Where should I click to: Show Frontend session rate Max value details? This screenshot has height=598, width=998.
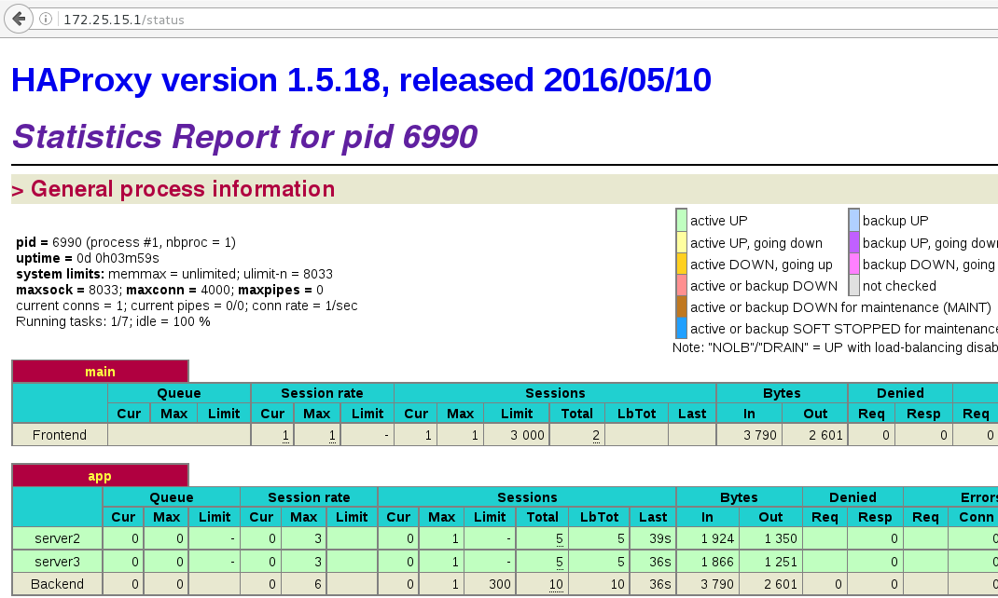pyautogui.click(x=332, y=435)
